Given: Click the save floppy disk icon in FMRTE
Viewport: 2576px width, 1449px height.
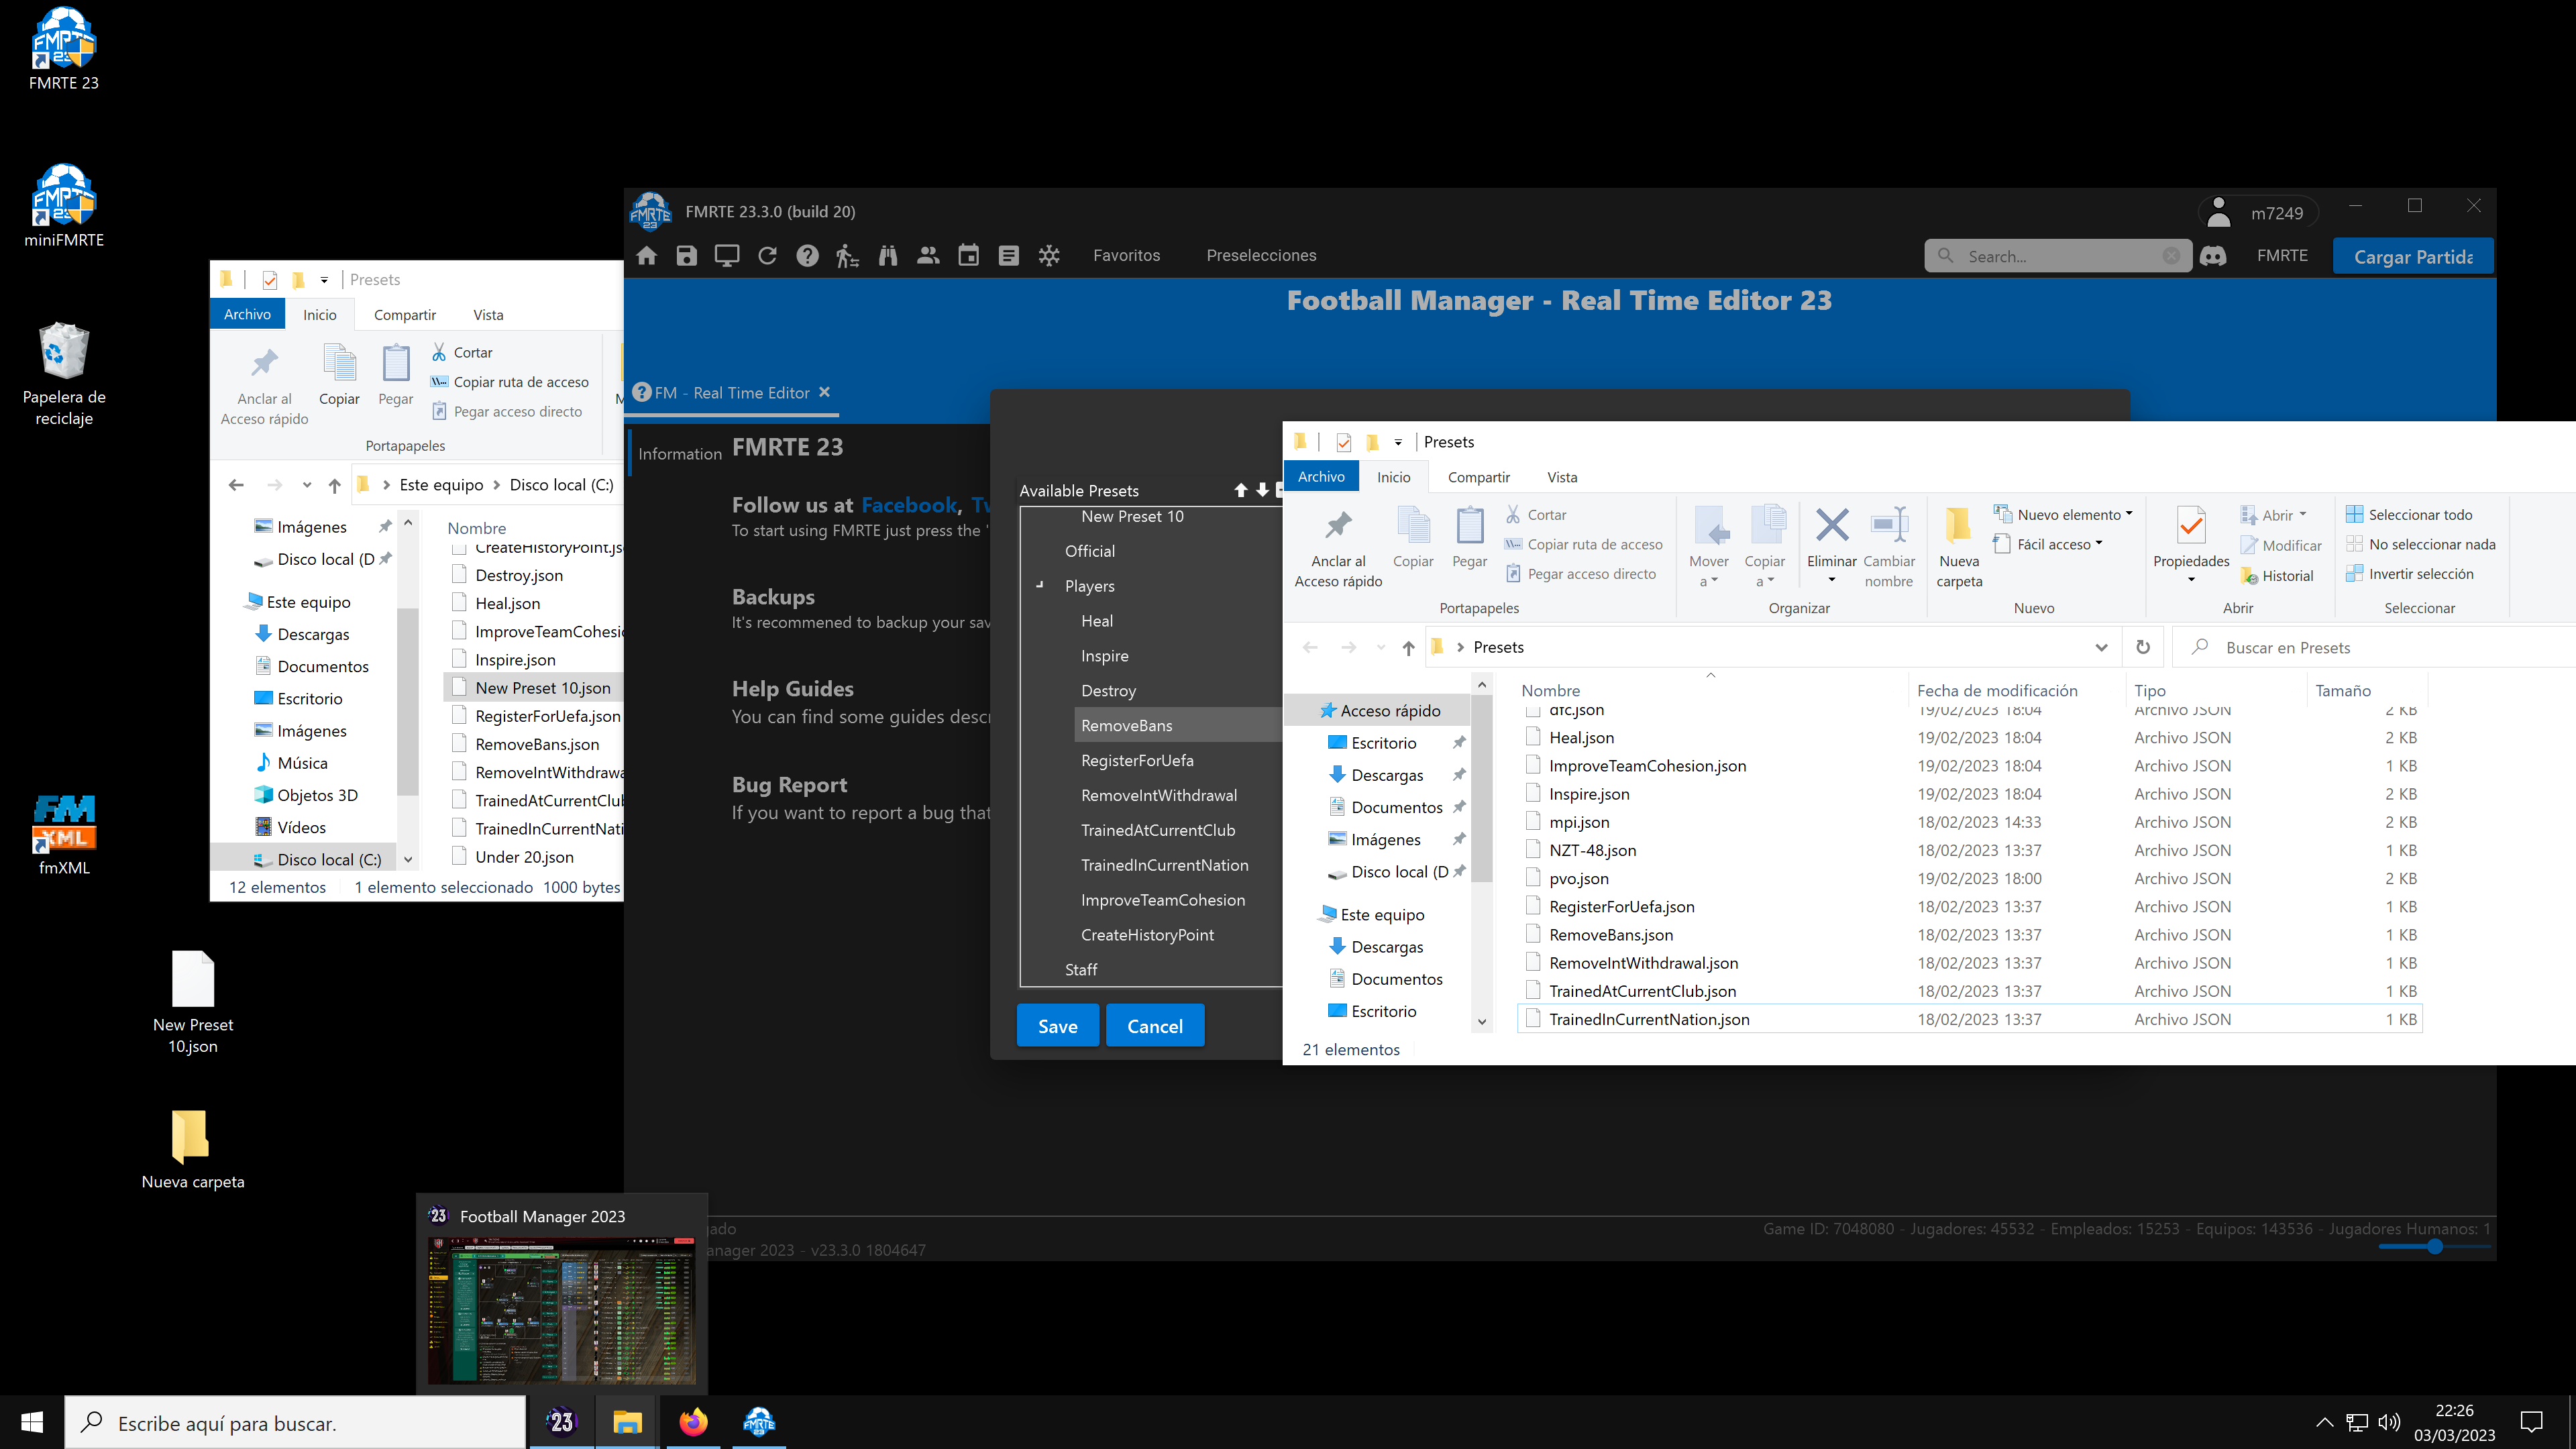Looking at the screenshot, I should pos(686,255).
